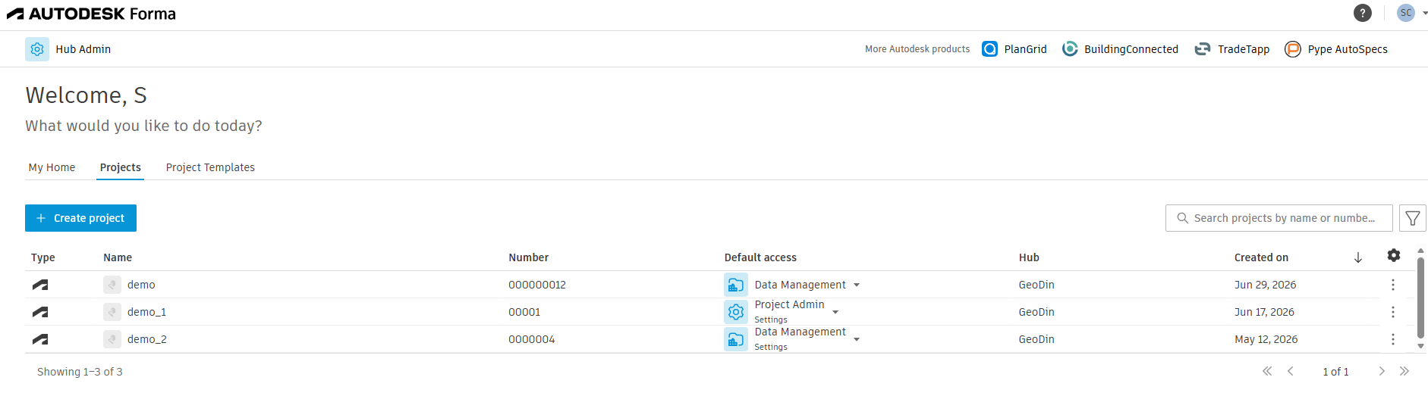
Task: Open the demo_2 project
Action: click(147, 339)
